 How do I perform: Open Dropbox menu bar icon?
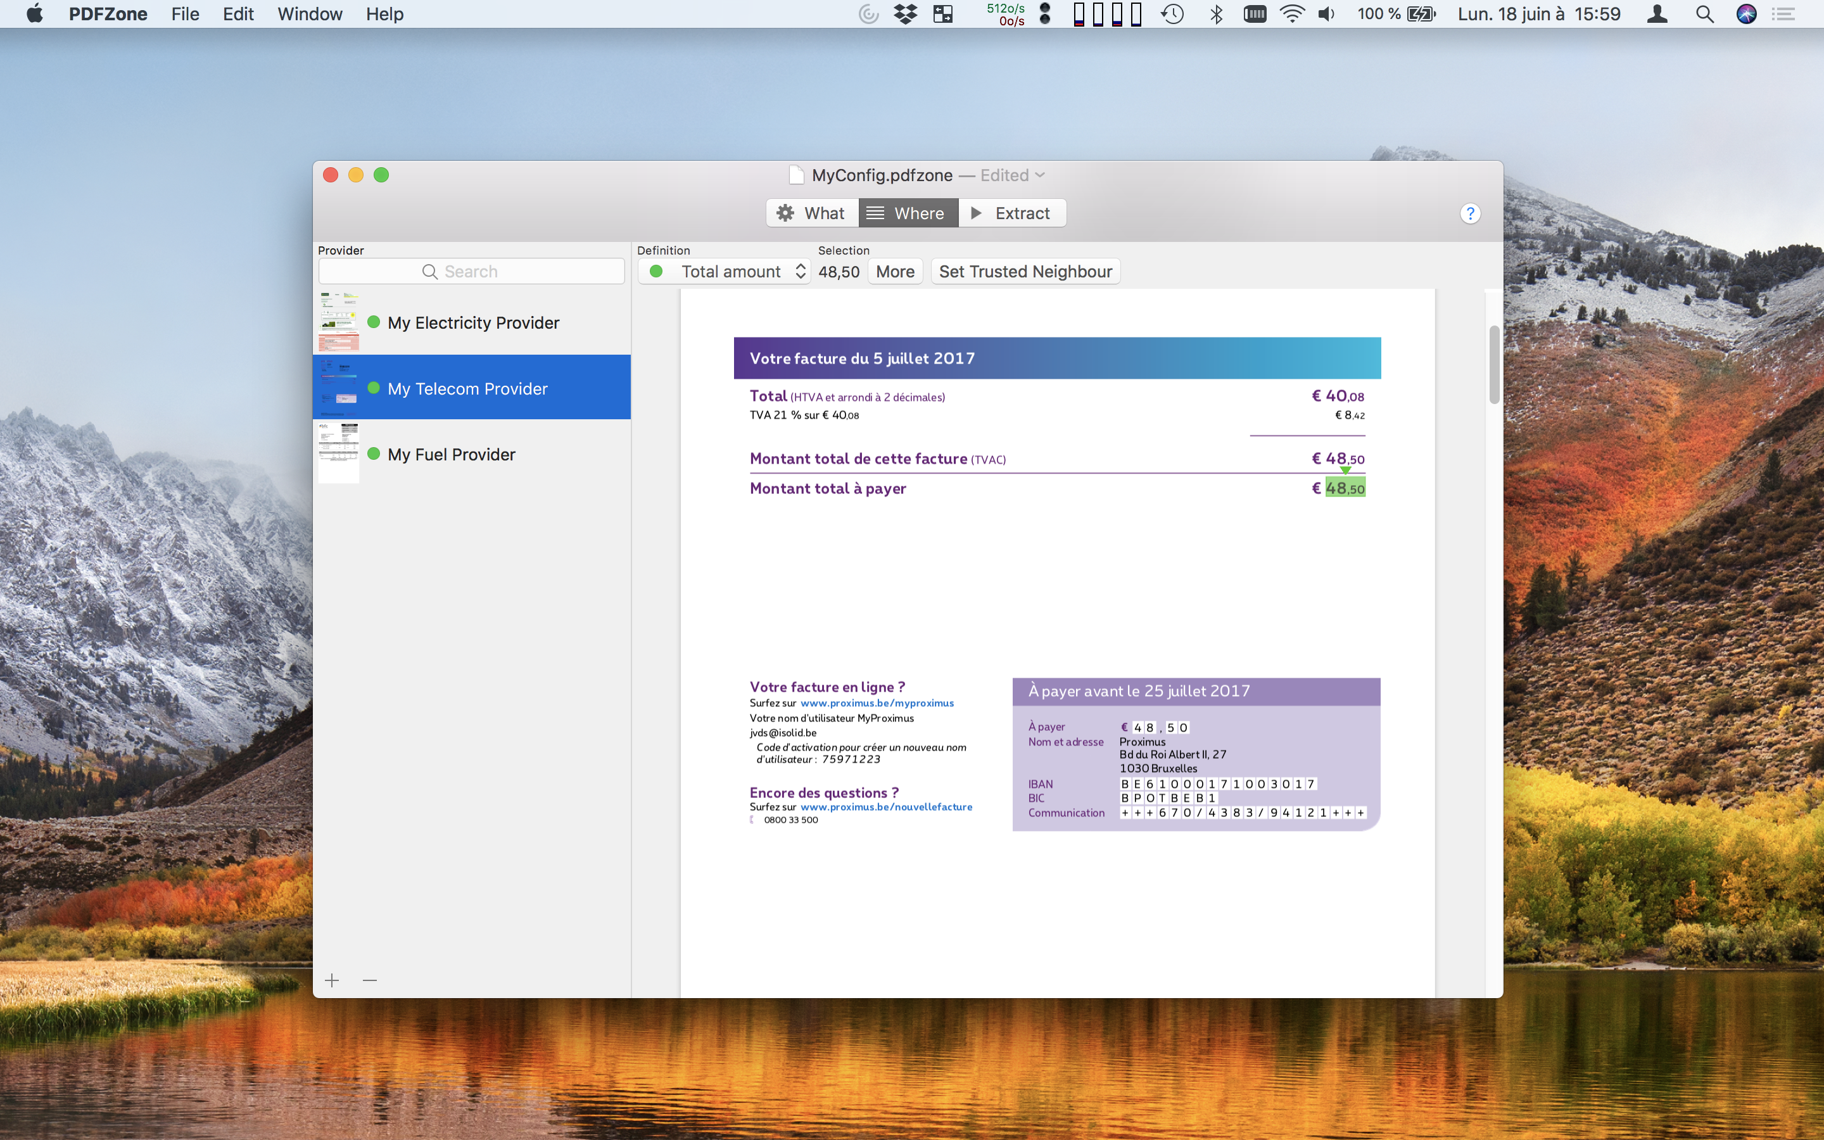tap(905, 13)
